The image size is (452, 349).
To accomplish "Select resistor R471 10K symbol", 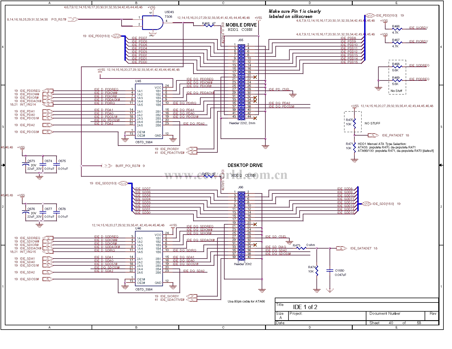I will (354, 147).
